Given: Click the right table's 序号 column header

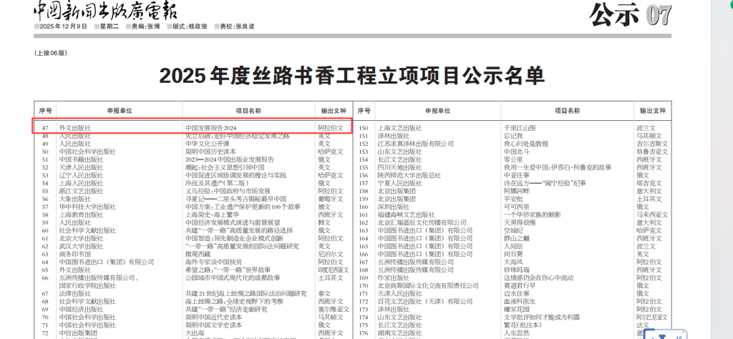Looking at the screenshot, I should 364,111.
